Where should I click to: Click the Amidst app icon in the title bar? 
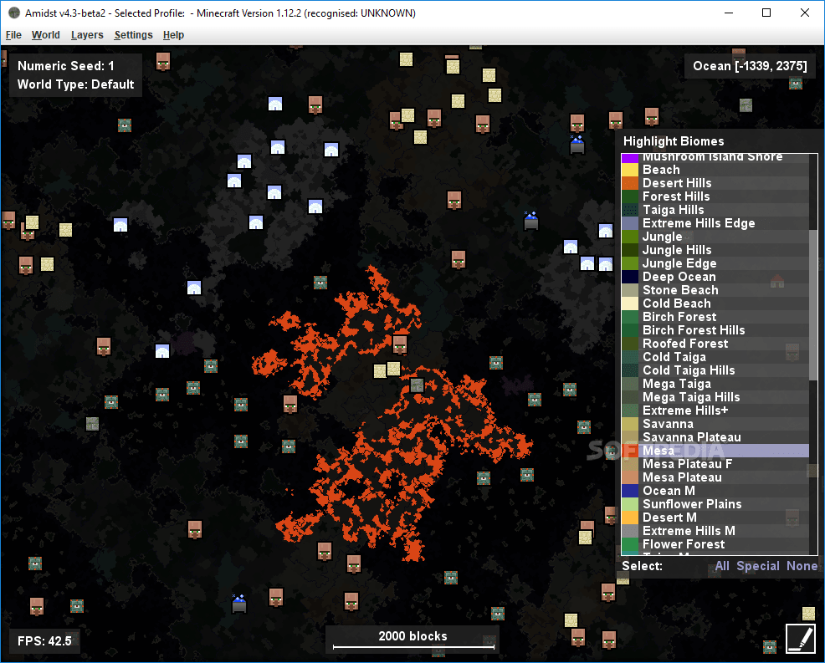(14, 13)
